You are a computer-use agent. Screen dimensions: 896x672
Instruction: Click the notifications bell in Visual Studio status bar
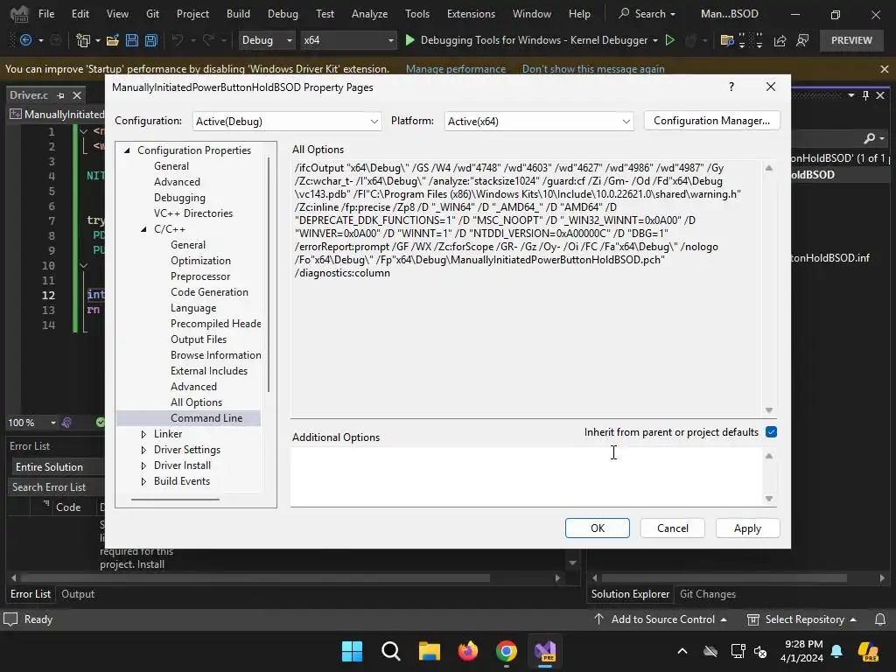880,619
